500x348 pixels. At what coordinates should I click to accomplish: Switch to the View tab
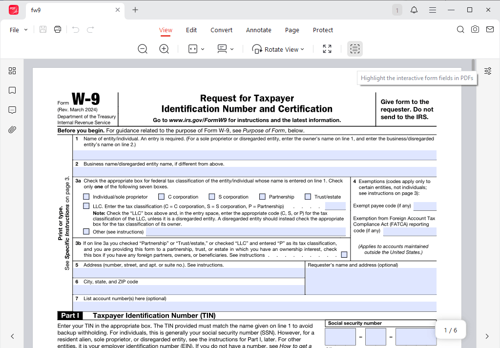pos(166,30)
